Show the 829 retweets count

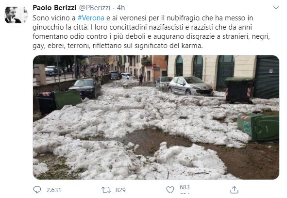(x=120, y=190)
